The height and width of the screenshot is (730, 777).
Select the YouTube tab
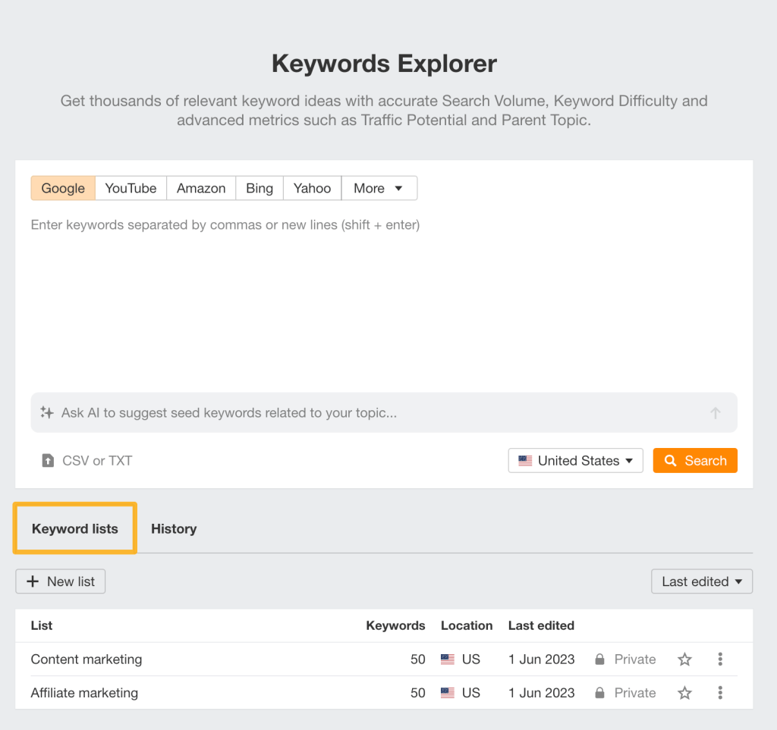(130, 187)
